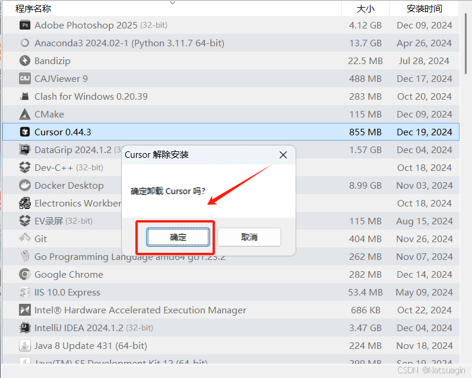Close the Cursor 解除安装 dialog
Screen dimensions: 472x378
coord(283,155)
